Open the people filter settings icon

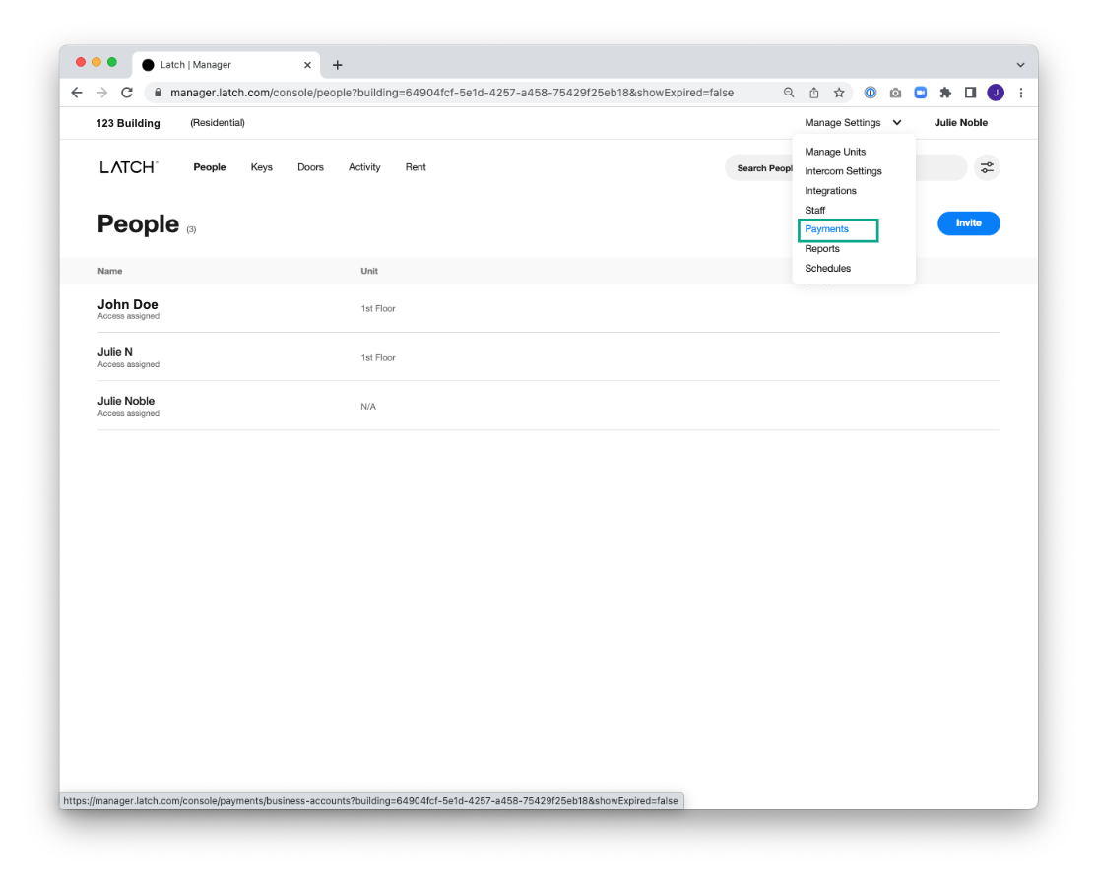[x=987, y=167]
